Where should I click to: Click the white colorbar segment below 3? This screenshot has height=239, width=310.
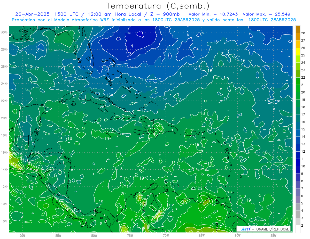pos(298,229)
